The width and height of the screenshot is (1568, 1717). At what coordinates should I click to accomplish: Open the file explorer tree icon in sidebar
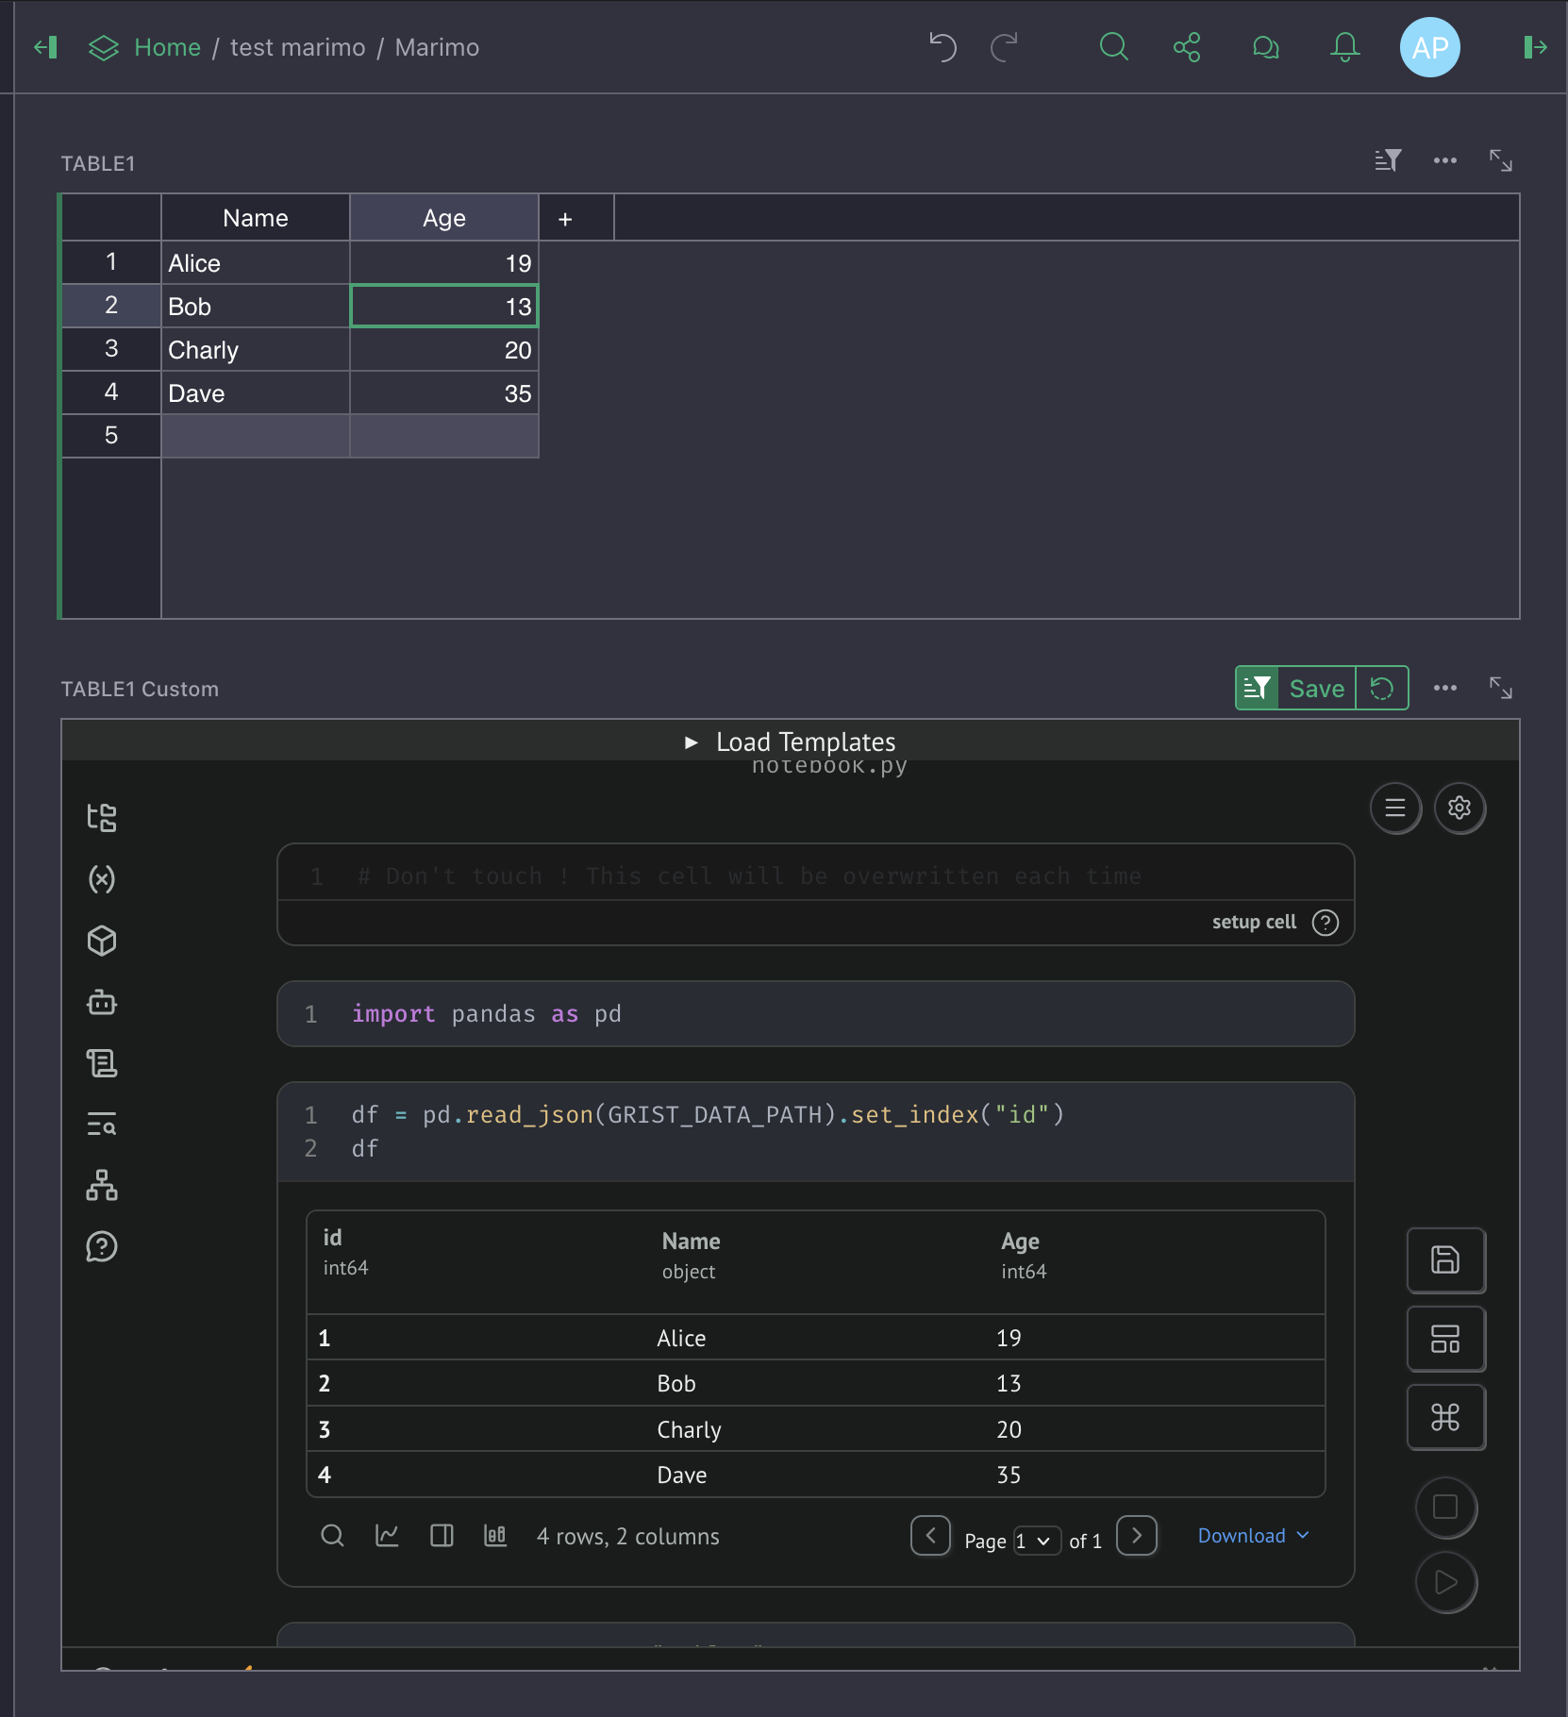[102, 818]
